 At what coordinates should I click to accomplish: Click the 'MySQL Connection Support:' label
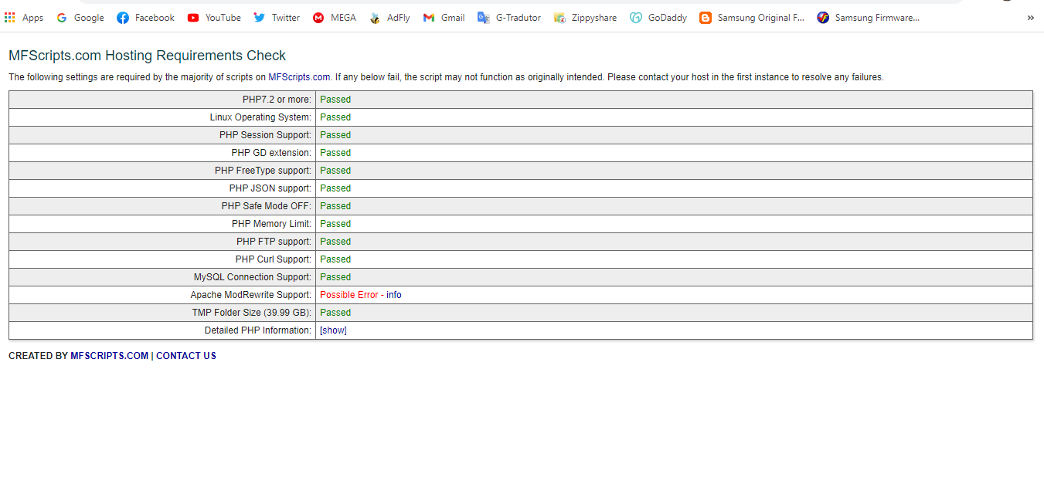253,277
